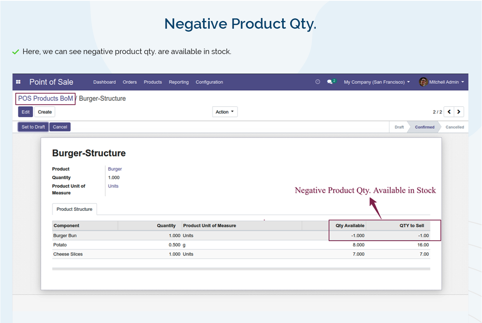Select the Potato component row

241,245
